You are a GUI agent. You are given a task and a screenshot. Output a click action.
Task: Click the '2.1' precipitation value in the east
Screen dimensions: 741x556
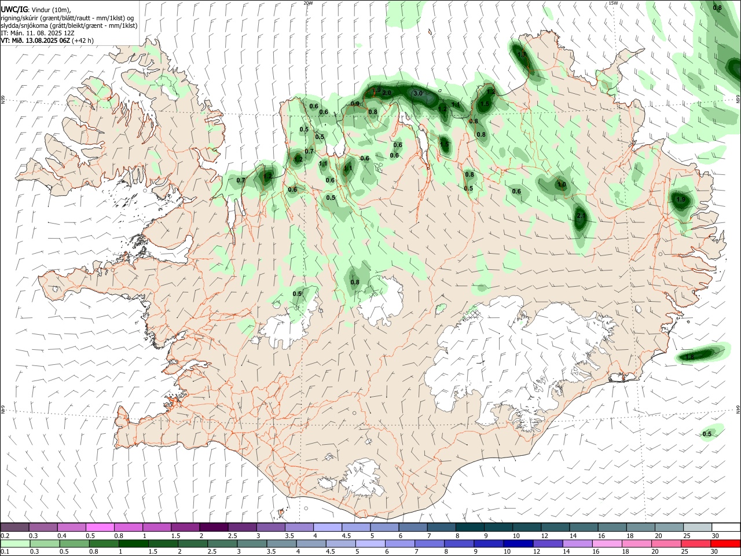581,216
